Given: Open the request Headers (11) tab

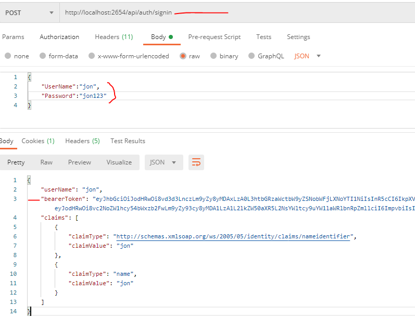Looking at the screenshot, I should [x=114, y=37].
